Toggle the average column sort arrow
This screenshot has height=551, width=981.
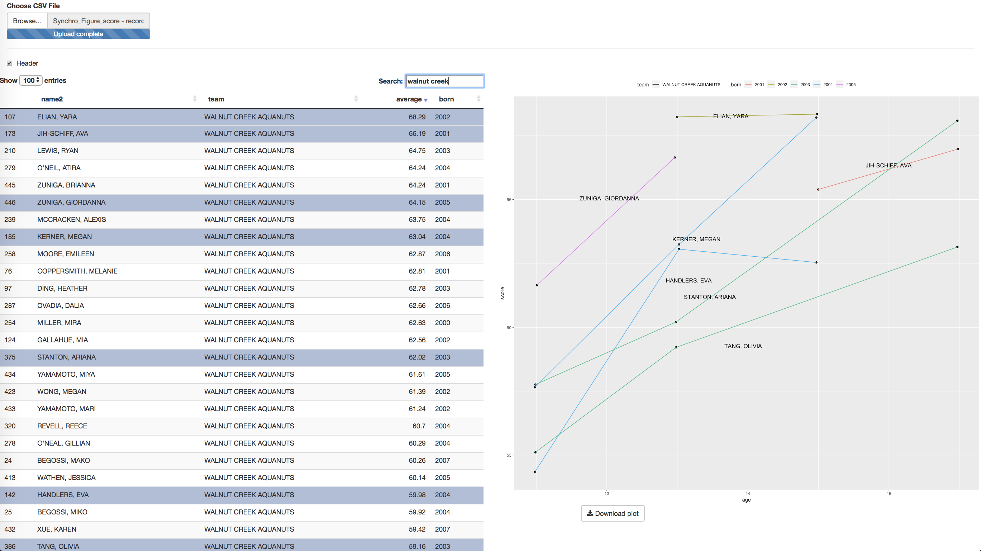pyautogui.click(x=425, y=99)
